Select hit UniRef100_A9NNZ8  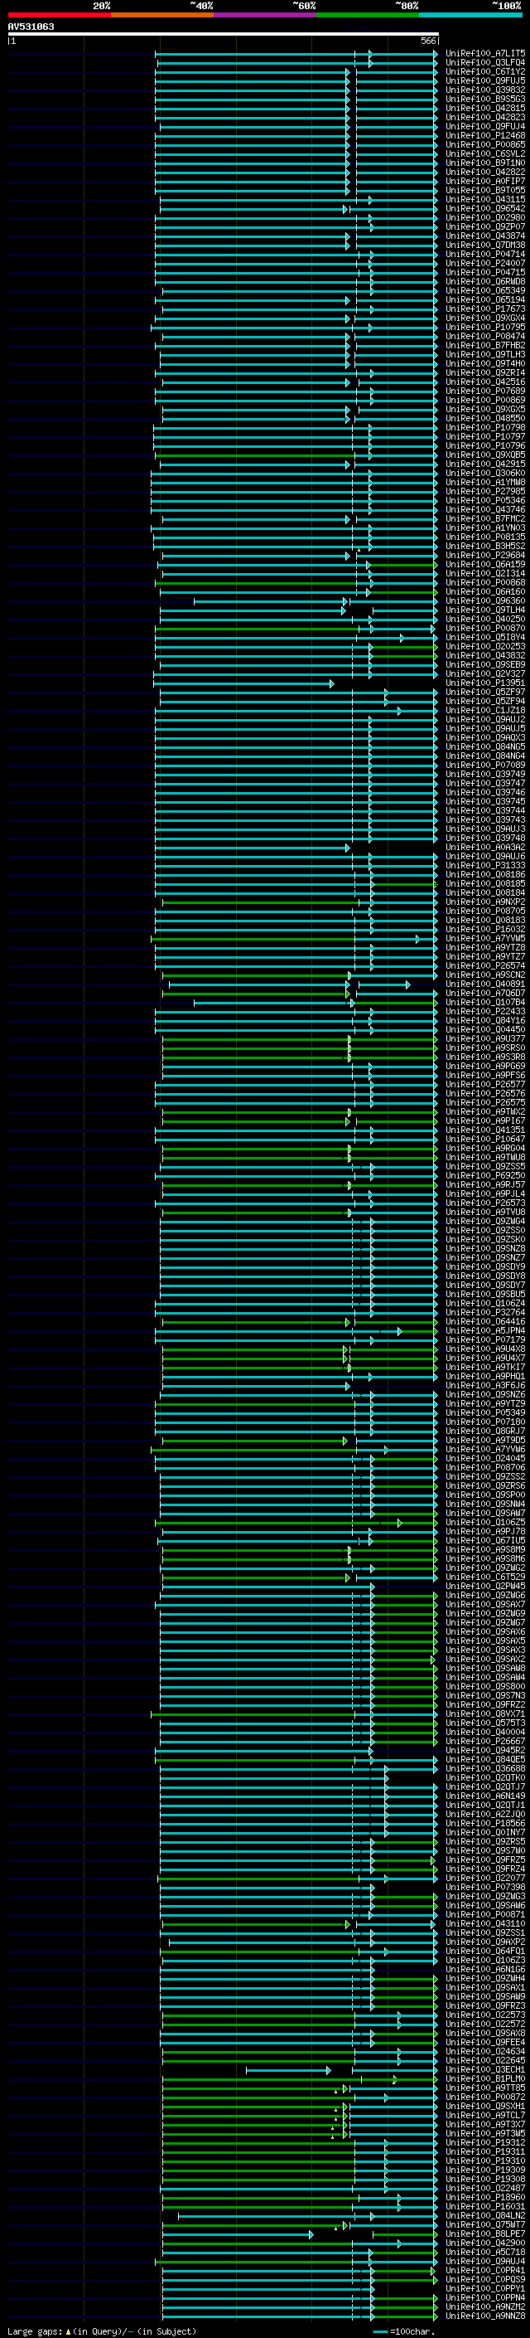pyautogui.click(x=485, y=2316)
